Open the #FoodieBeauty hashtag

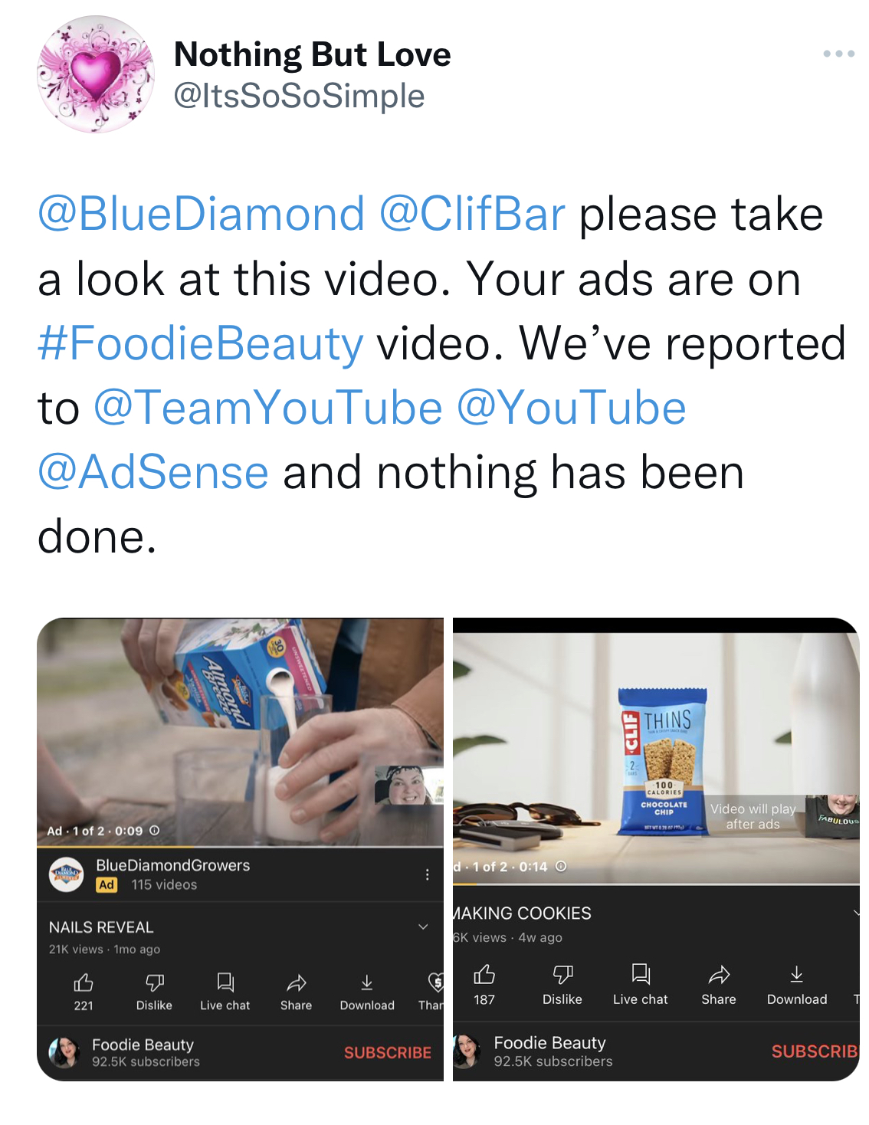click(x=201, y=343)
